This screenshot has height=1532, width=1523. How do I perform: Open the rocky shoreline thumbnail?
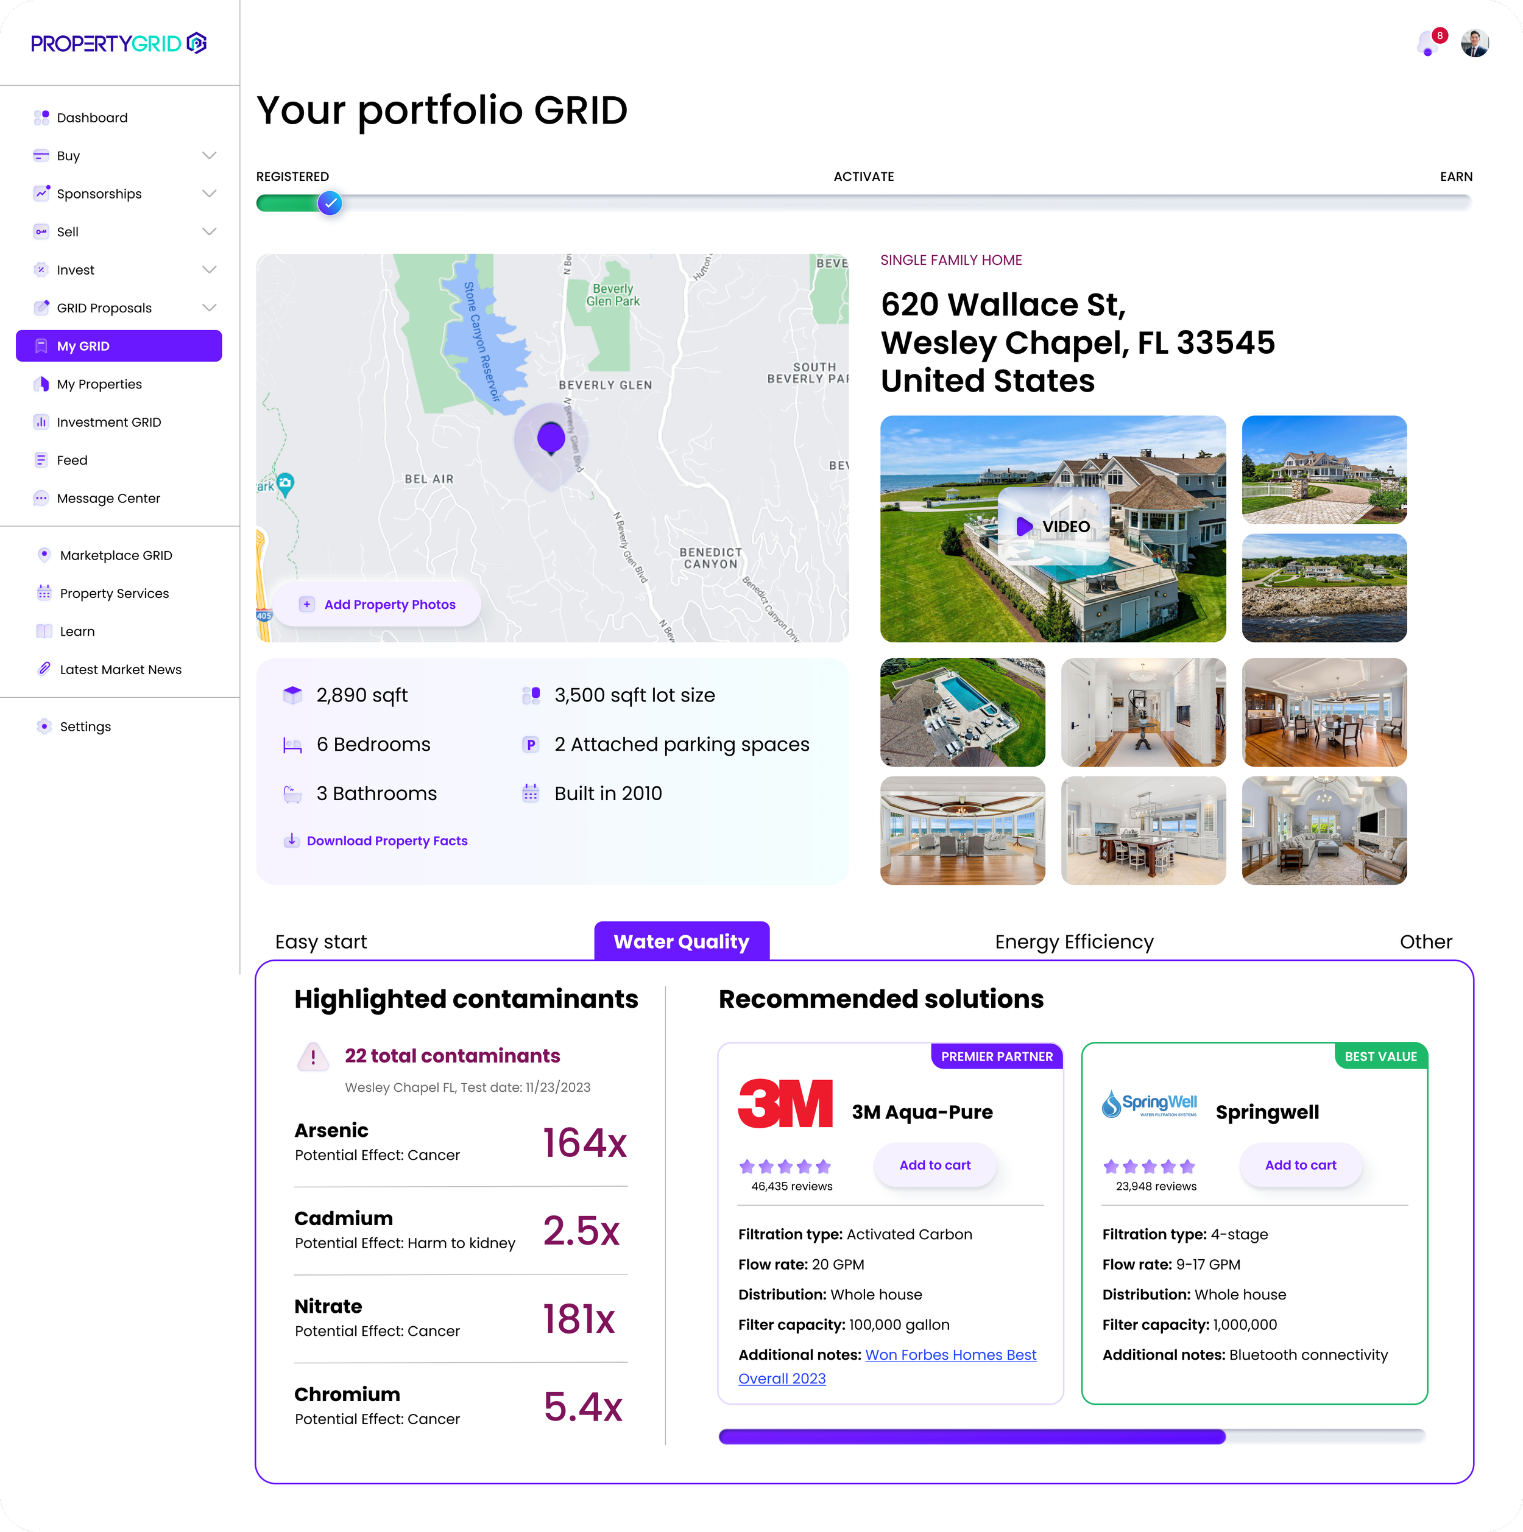[x=1324, y=588]
